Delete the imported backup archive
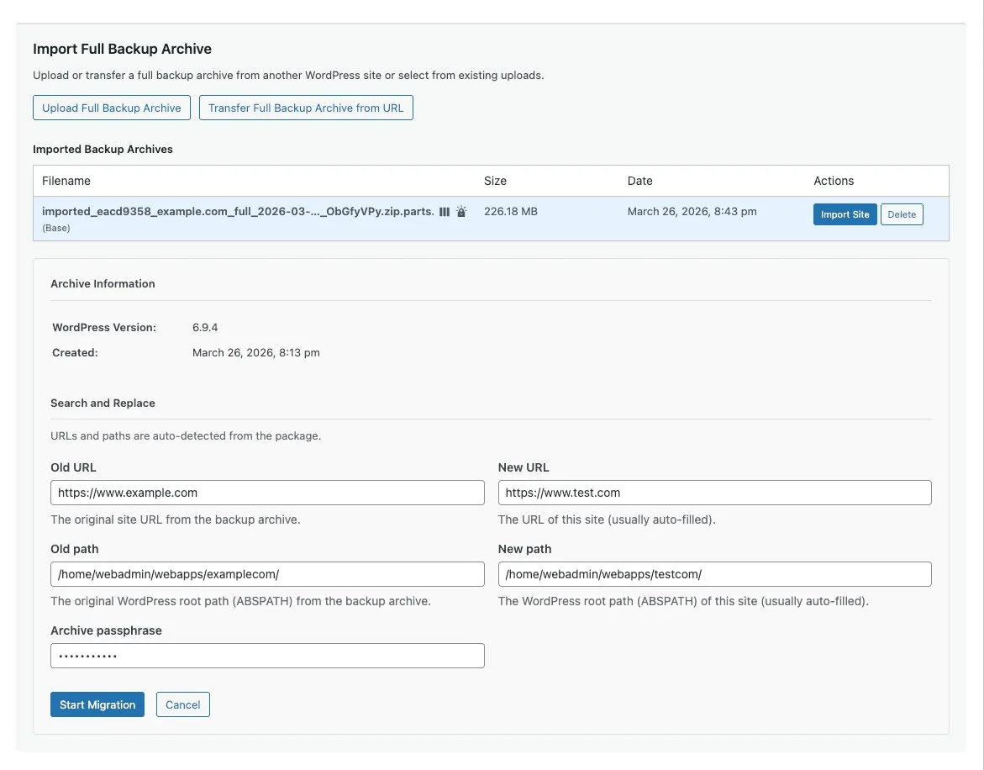The width and height of the screenshot is (984, 770). (902, 214)
